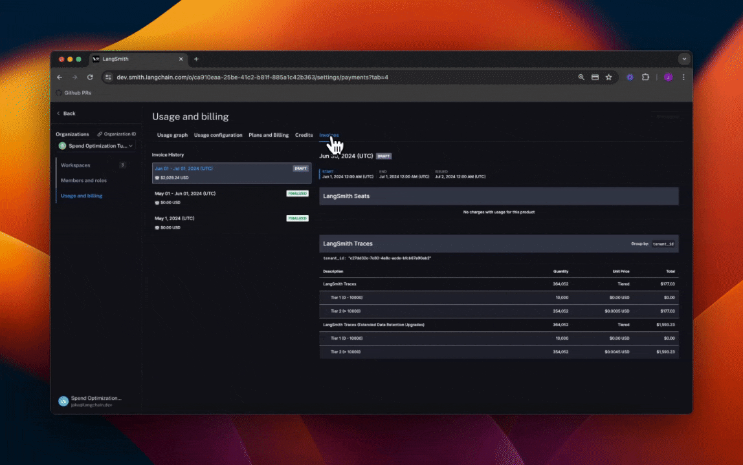Open the Plans and Billing tab

point(269,135)
